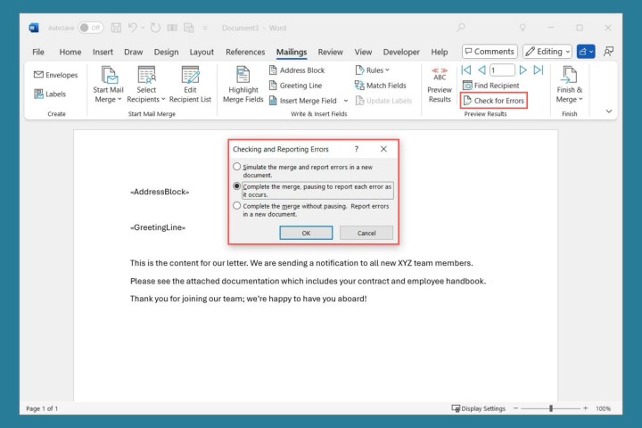Cancel the Checking and Reporting Errors dialog

tap(366, 233)
